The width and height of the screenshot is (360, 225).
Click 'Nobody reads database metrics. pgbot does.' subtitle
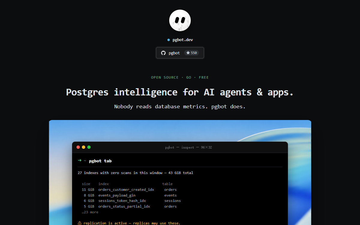click(x=180, y=106)
